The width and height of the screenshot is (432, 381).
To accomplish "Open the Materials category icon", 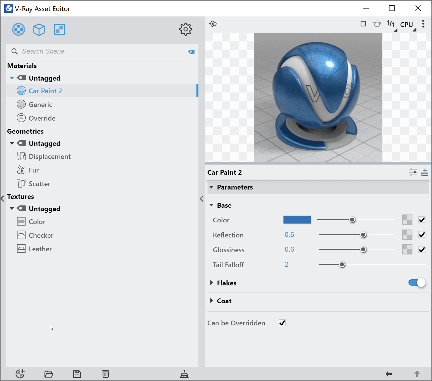I will 18,30.
